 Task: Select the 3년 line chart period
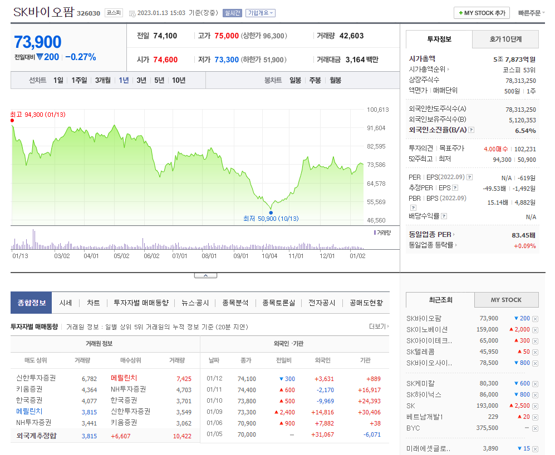coord(141,80)
